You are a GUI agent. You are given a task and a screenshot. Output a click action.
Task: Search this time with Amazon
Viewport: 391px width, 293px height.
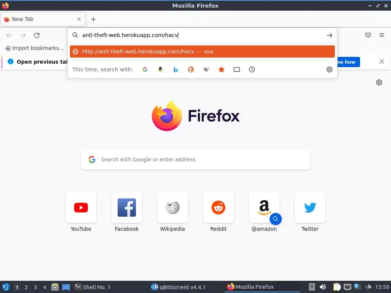160,69
